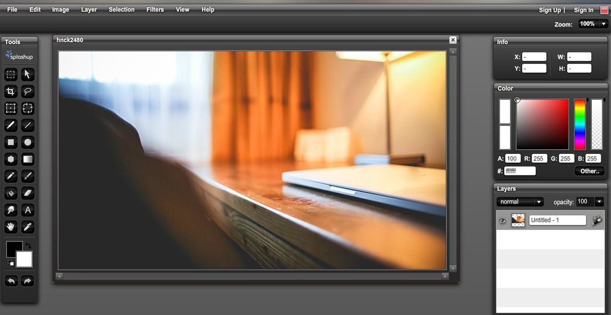Click the Sign In link
The image size is (611, 315).
584,10
